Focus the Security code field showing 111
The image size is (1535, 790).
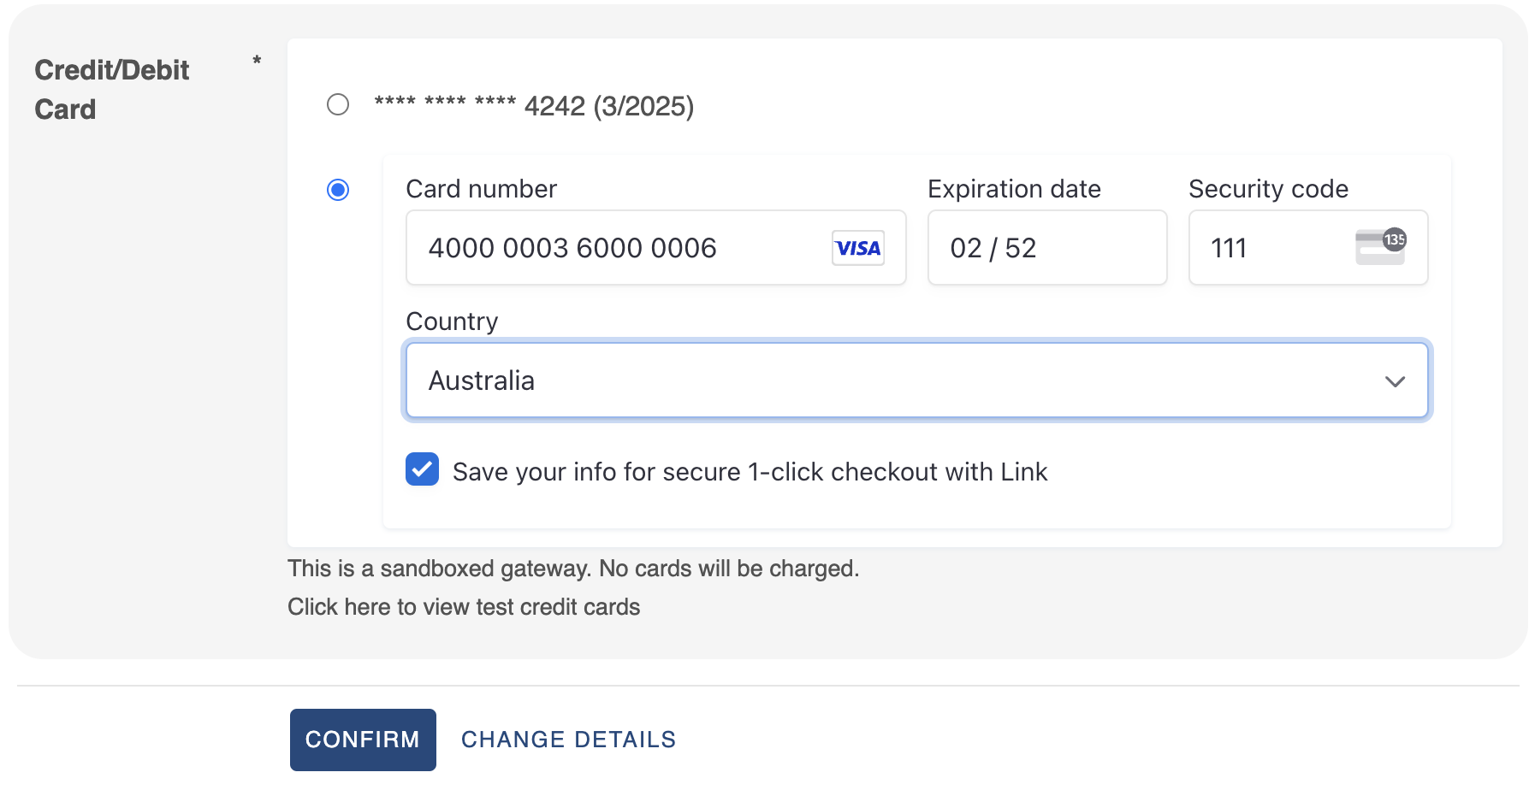tap(1308, 248)
